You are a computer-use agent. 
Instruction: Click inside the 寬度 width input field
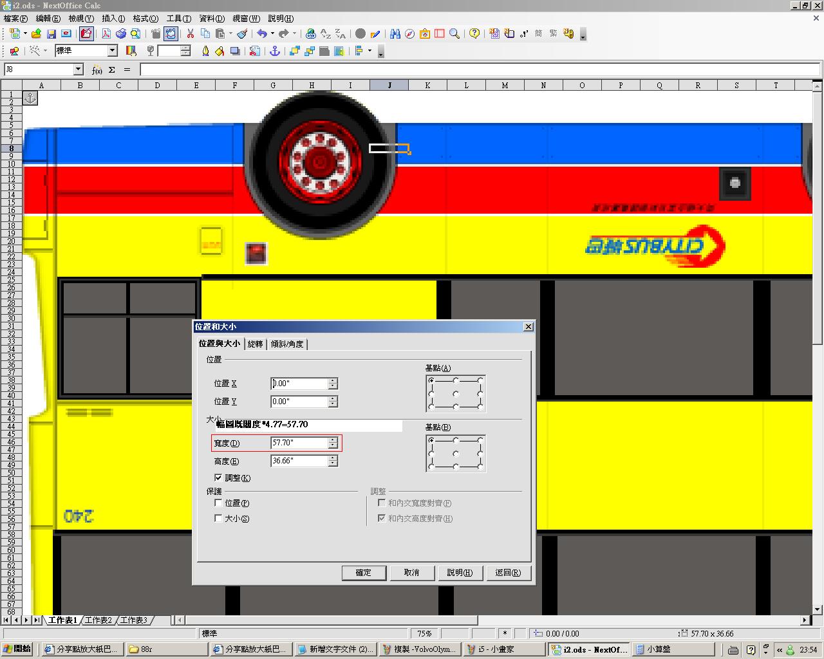[299, 443]
